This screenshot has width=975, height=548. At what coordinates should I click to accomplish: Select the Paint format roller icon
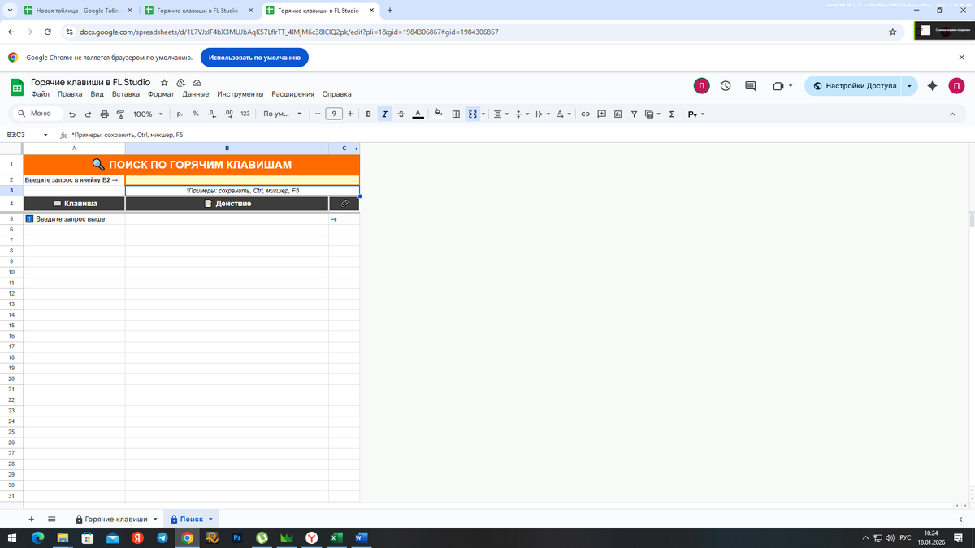(120, 114)
